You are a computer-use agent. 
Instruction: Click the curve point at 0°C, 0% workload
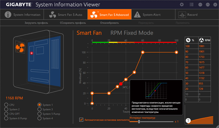coord(92,103)
